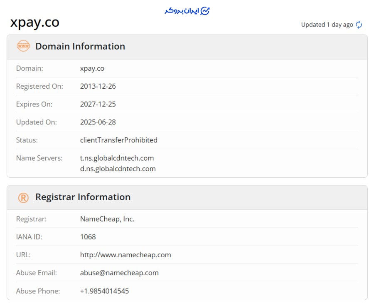
Task: Click the 'Name Servers:' label
Action: coord(39,158)
